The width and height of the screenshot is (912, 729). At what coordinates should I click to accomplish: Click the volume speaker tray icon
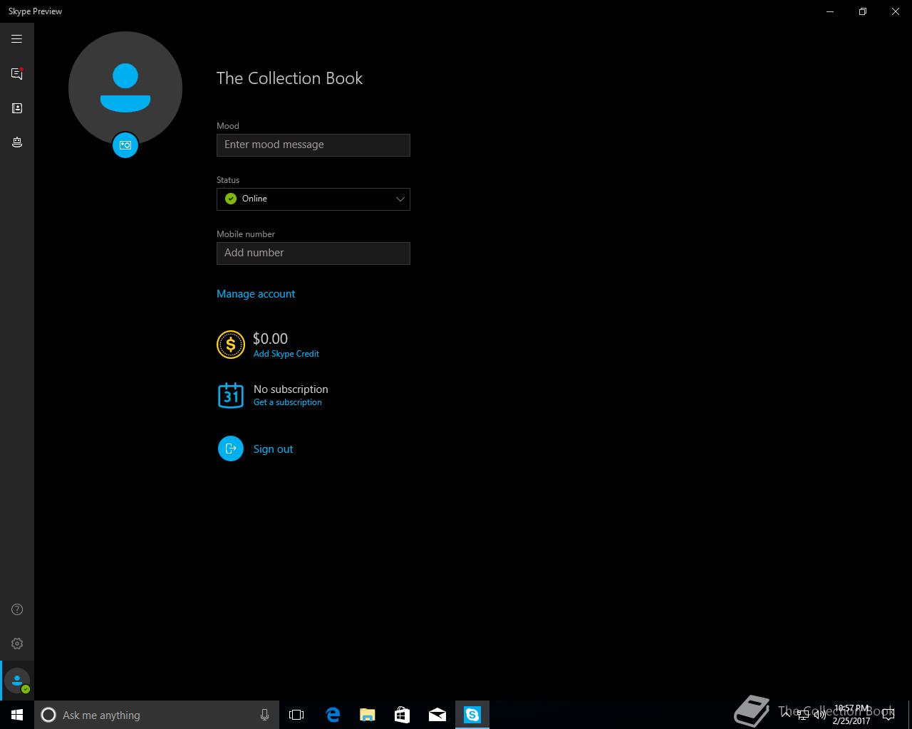click(820, 715)
